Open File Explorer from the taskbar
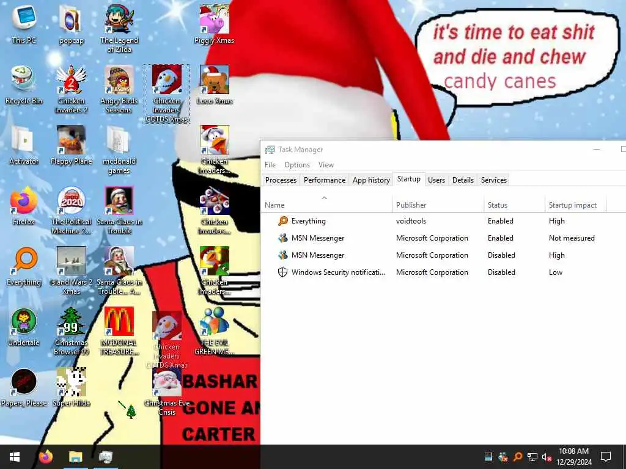 pos(75,457)
